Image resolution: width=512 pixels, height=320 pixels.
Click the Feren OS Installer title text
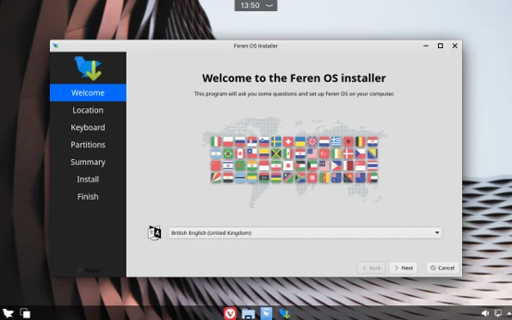[x=256, y=46]
